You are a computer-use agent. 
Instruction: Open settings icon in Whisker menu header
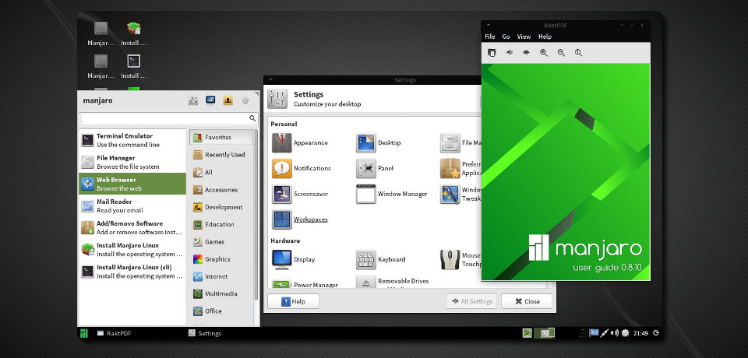tap(193, 100)
